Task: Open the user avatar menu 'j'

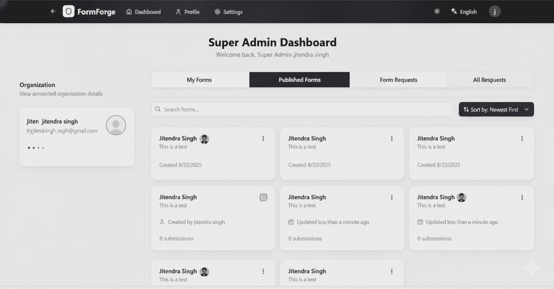Action: [495, 11]
